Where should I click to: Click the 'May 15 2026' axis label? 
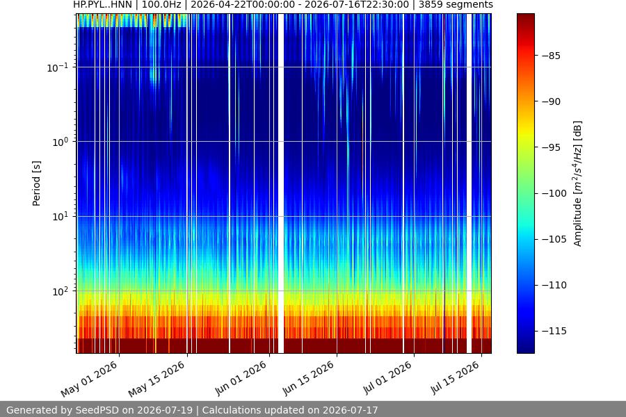157,379
